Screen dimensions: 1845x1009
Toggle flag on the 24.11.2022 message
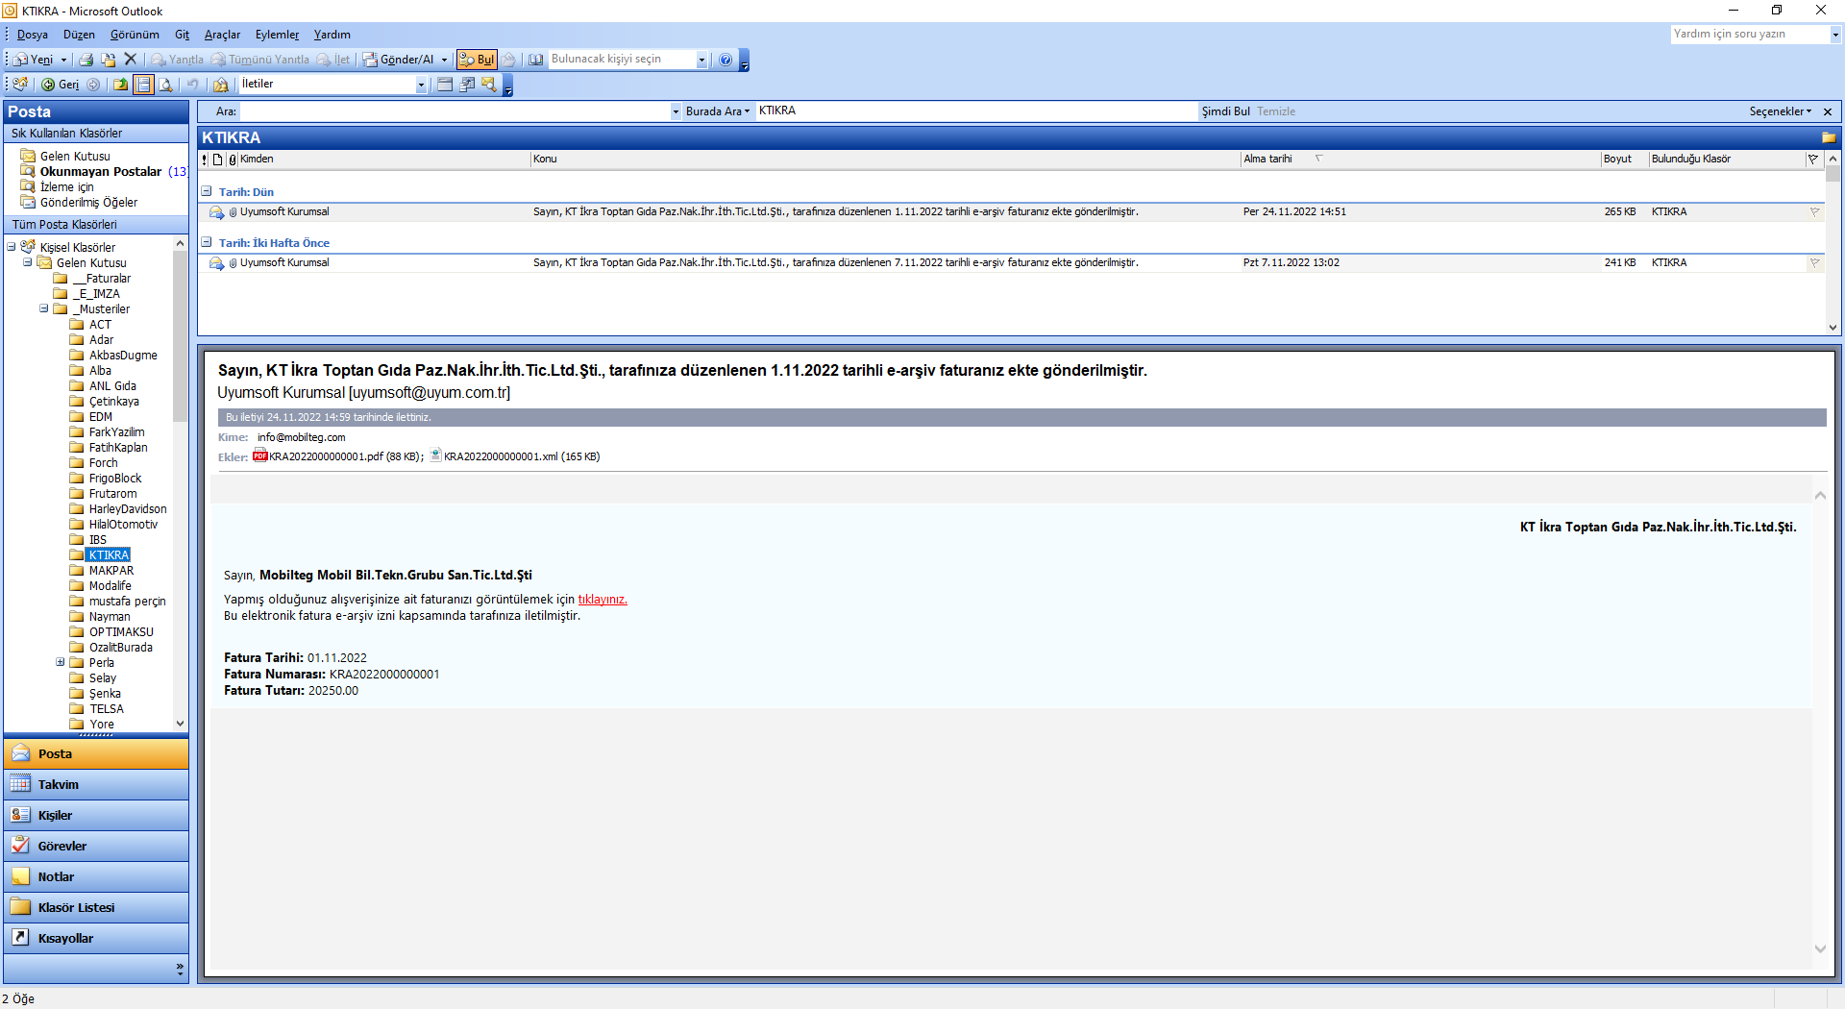[1814, 211]
